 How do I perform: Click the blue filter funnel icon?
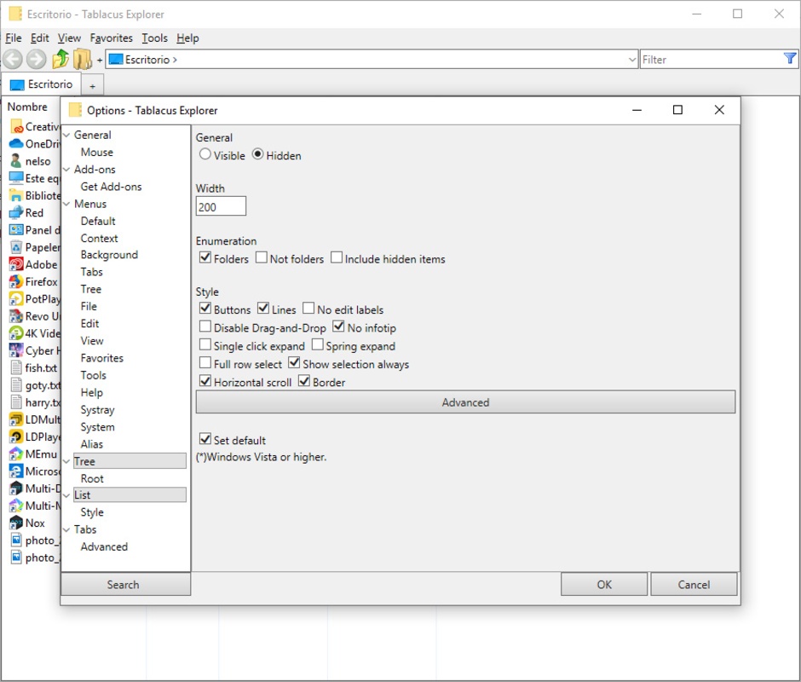790,59
